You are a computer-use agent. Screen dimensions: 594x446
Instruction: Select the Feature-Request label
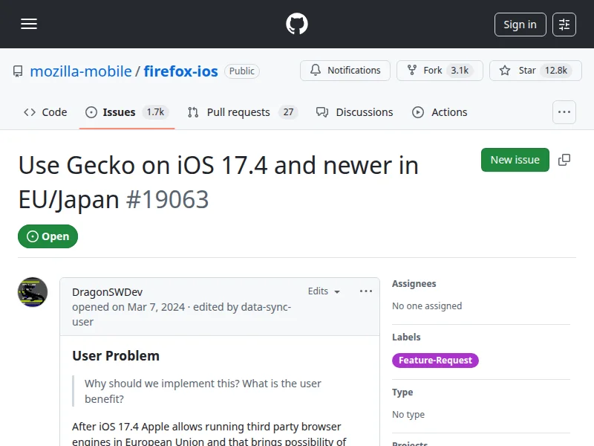pos(435,361)
